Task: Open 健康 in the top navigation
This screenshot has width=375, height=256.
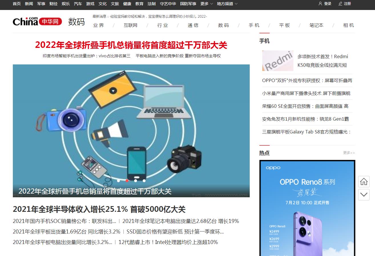Action: (127, 4)
